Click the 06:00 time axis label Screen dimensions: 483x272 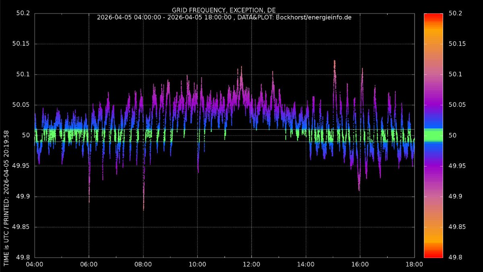(89, 265)
